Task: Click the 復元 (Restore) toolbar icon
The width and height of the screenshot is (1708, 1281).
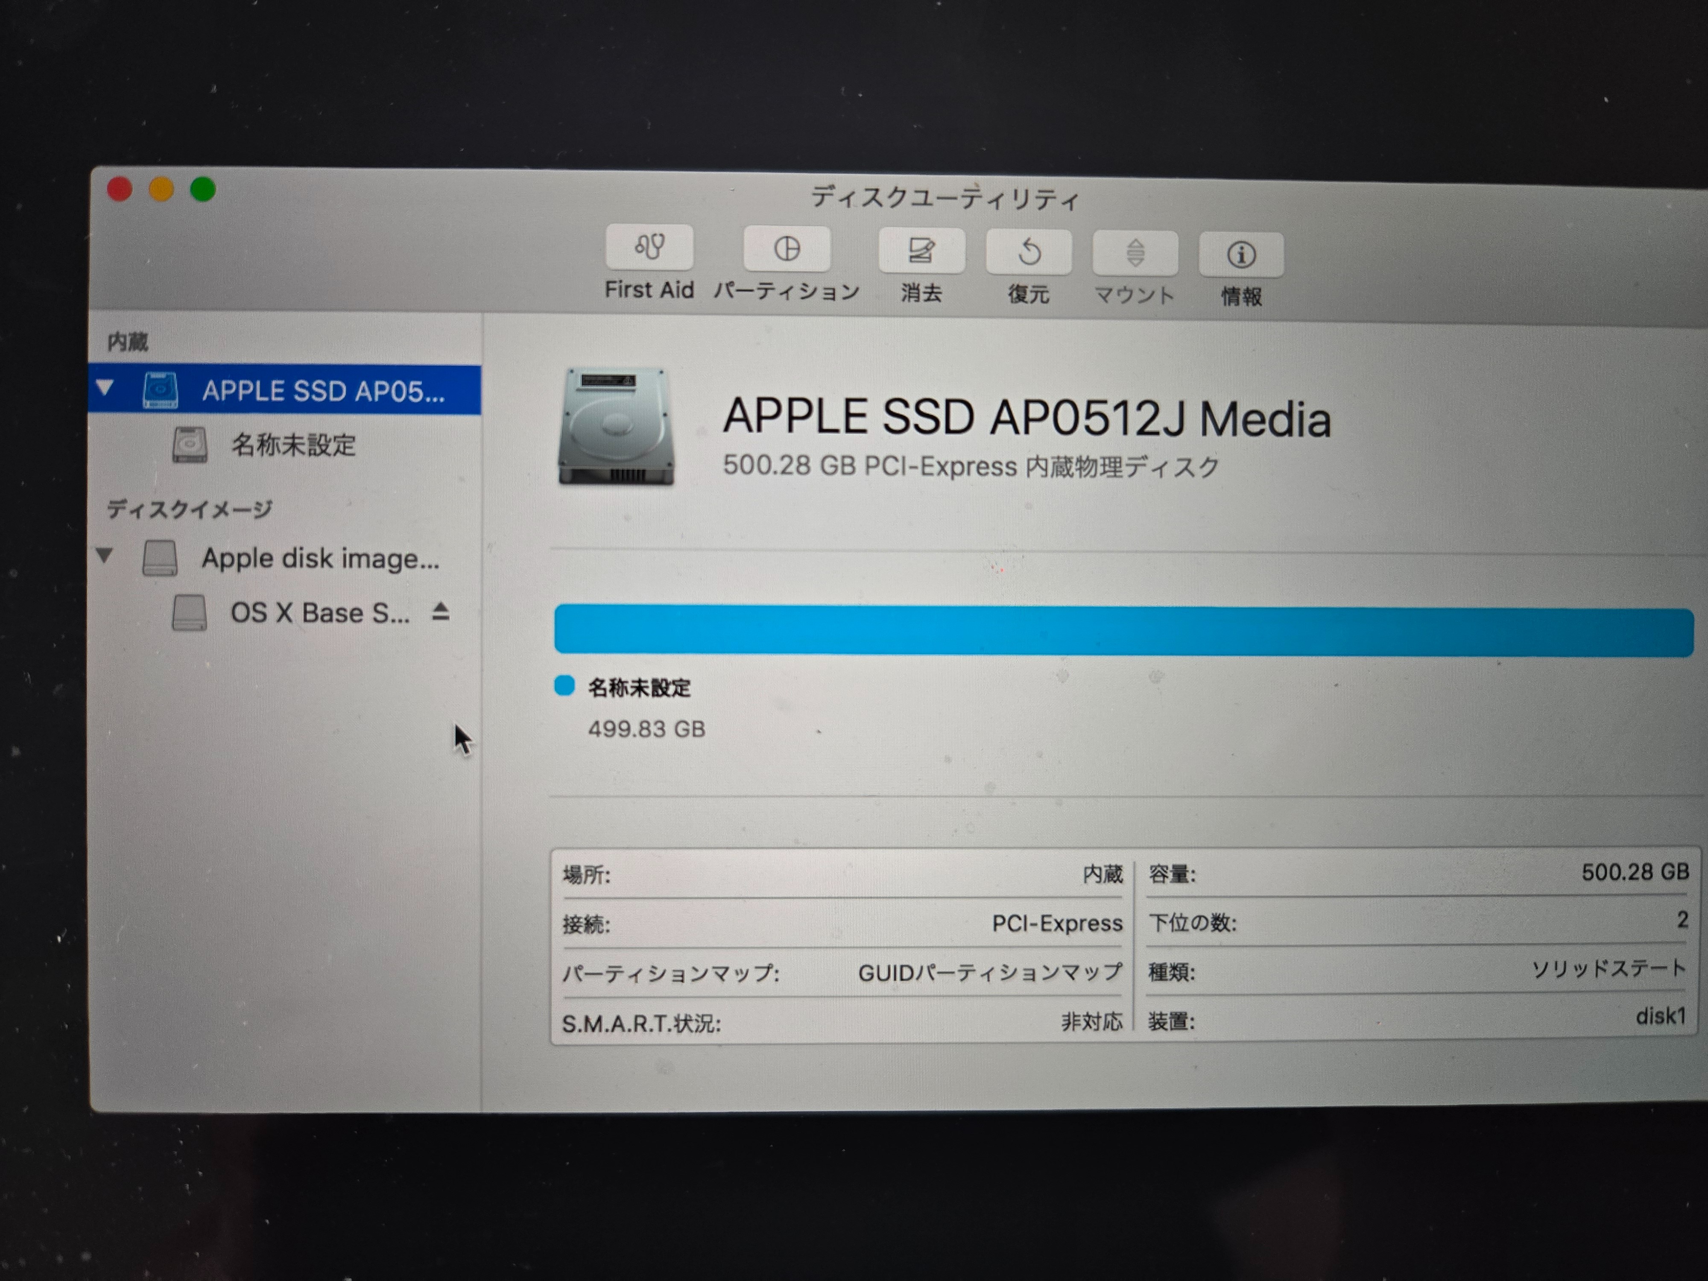Action: pyautogui.click(x=1029, y=252)
